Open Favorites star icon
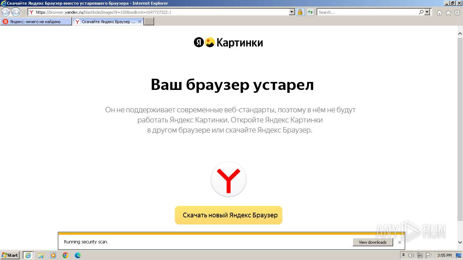463x260 pixels. pos(448,13)
